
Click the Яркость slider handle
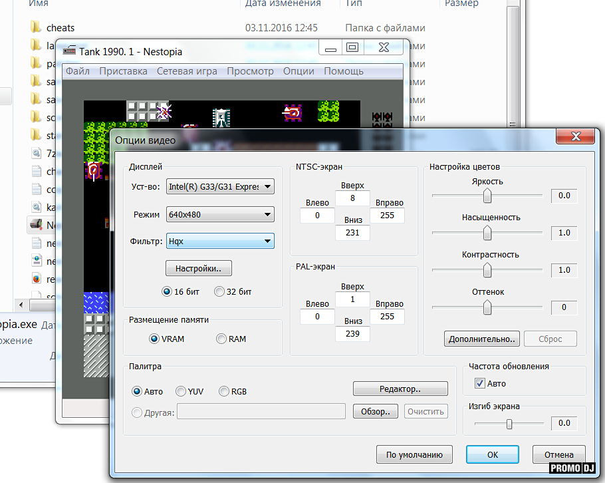coord(487,196)
